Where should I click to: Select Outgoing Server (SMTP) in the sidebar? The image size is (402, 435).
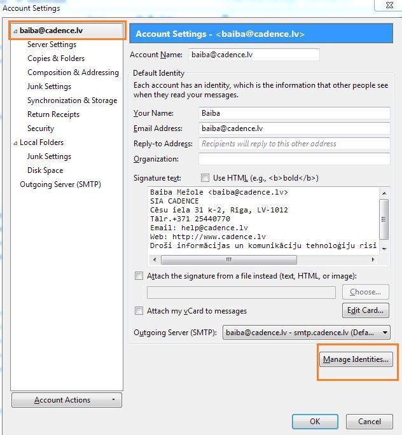(60, 184)
